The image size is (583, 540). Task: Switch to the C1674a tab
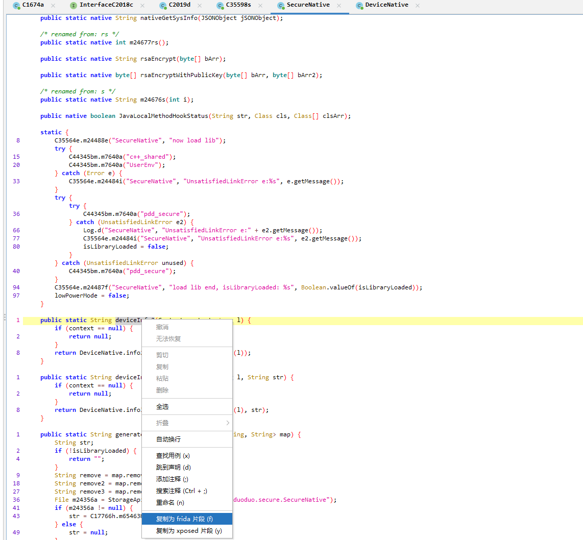pyautogui.click(x=33, y=5)
